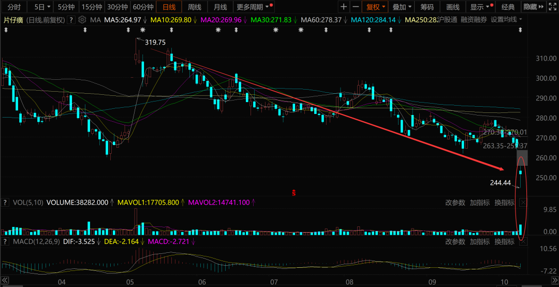Open the 显示 display dropdown

click(481, 7)
